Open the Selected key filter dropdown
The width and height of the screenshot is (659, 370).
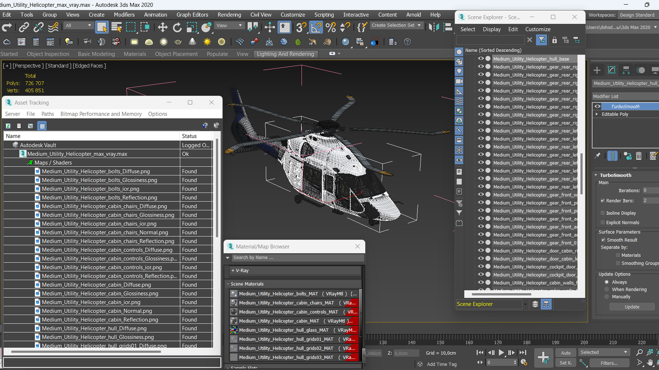(604, 352)
